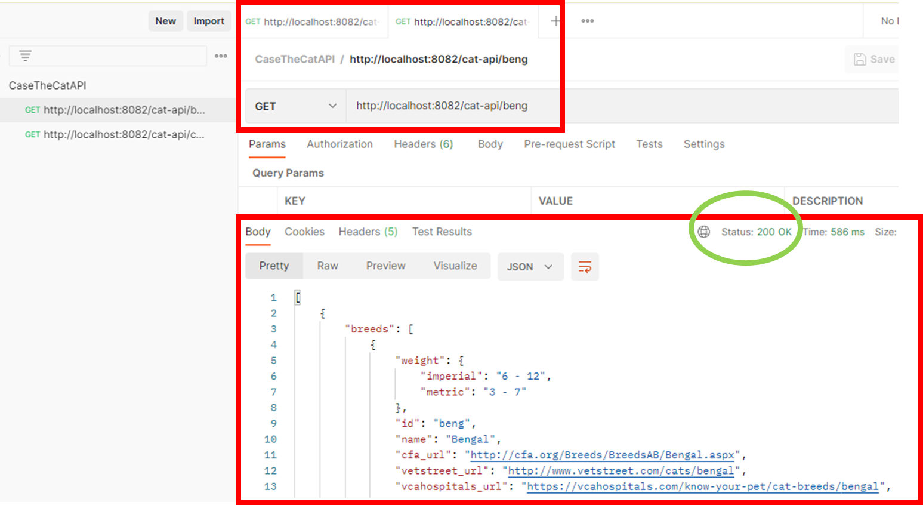Select the second open request tab
The width and height of the screenshot is (923, 505).
[463, 21]
